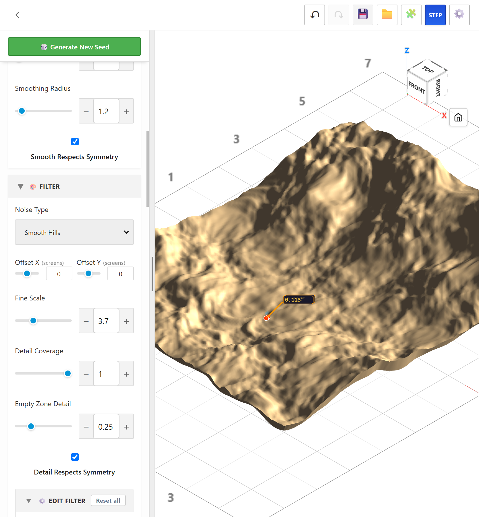The height and width of the screenshot is (517, 479).
Task: Click the sidebar vertical scrollbar
Action: coord(148,169)
